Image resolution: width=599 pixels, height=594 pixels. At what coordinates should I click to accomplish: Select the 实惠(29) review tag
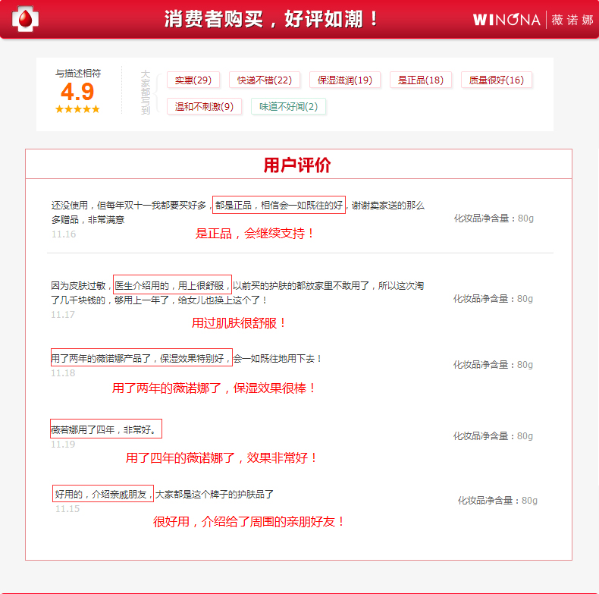[x=193, y=80]
